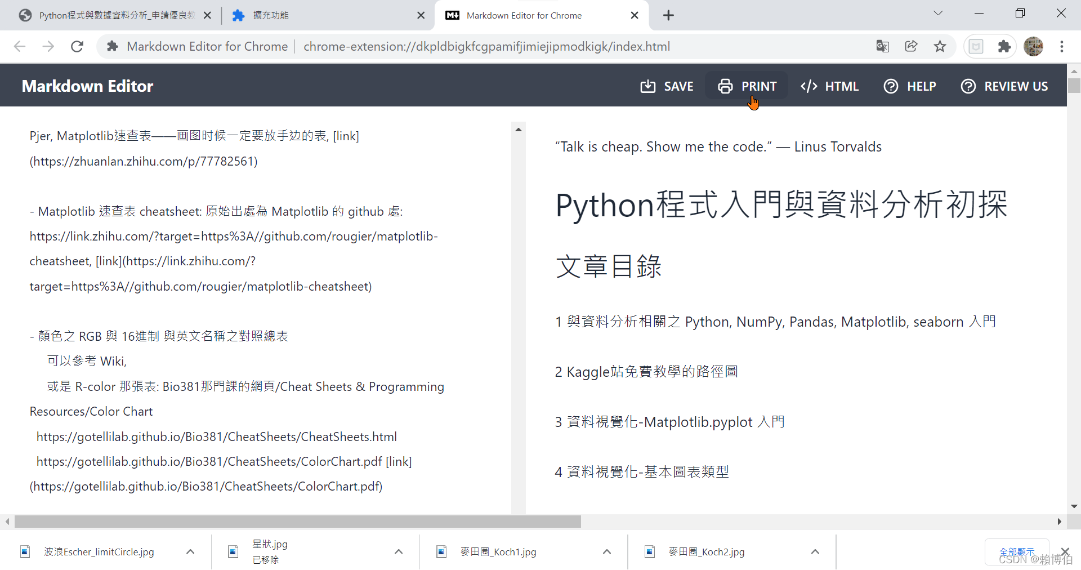This screenshot has height=570, width=1081.
Task: Bookmark this page with the star icon
Action: (x=940, y=46)
